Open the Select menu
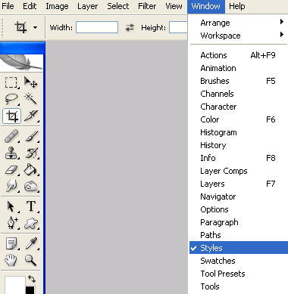288x294 pixels. [118, 6]
